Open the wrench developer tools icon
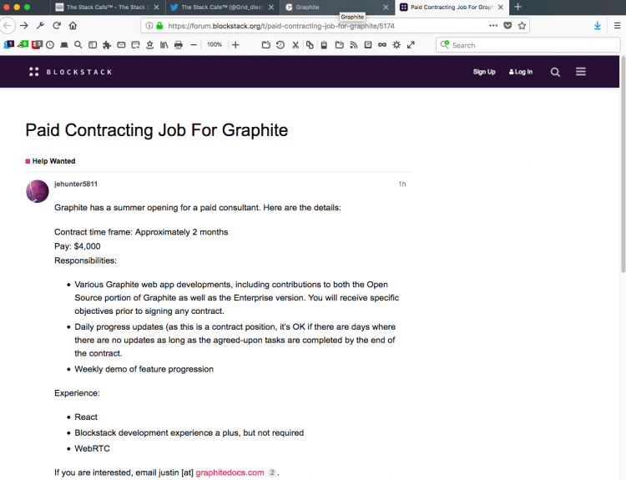Viewport: 626px width, 480px height. 40,26
